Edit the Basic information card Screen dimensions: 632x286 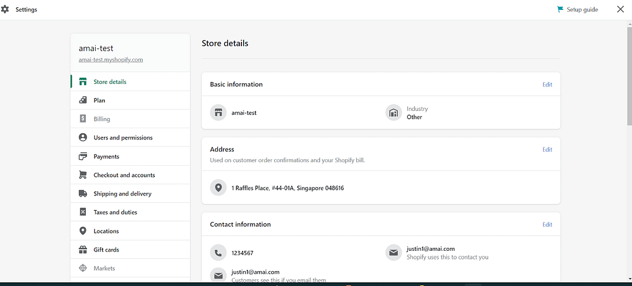point(547,84)
